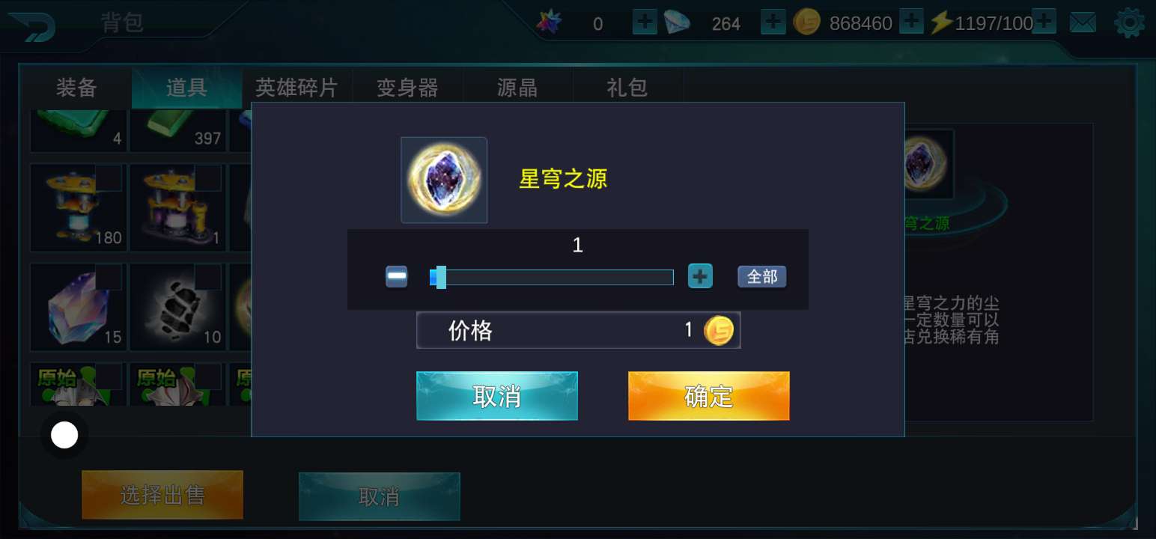
Task: Add gold coins with the plus icon
Action: [910, 22]
